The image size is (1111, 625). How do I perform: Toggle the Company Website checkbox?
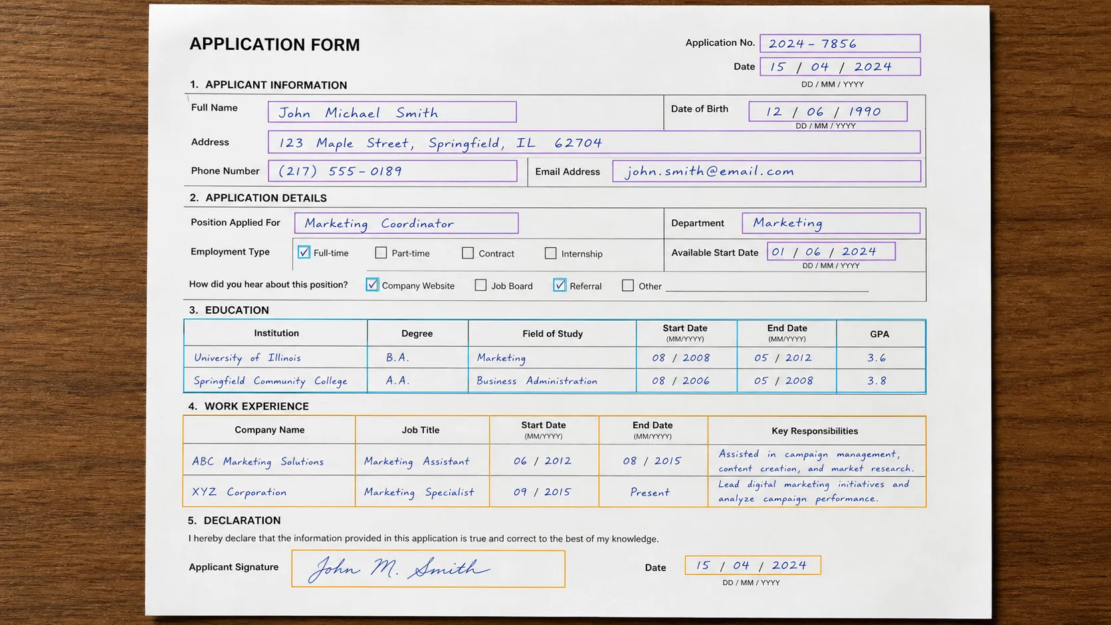coord(372,285)
